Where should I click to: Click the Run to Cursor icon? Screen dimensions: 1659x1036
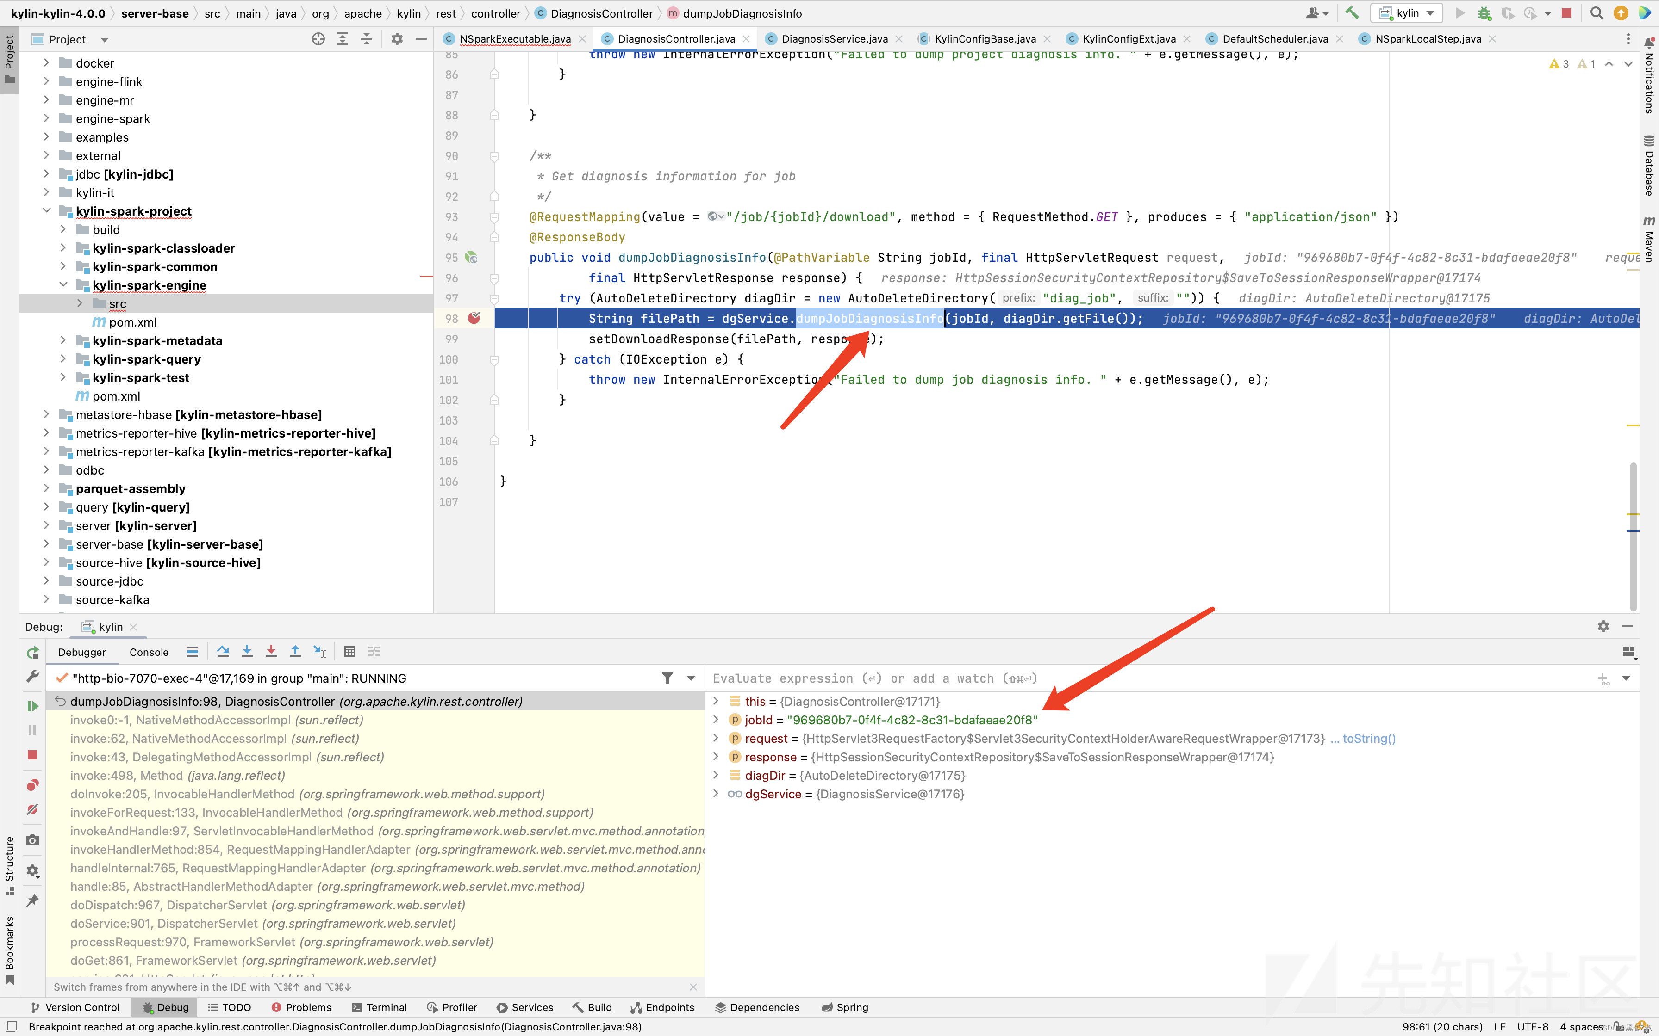click(319, 651)
